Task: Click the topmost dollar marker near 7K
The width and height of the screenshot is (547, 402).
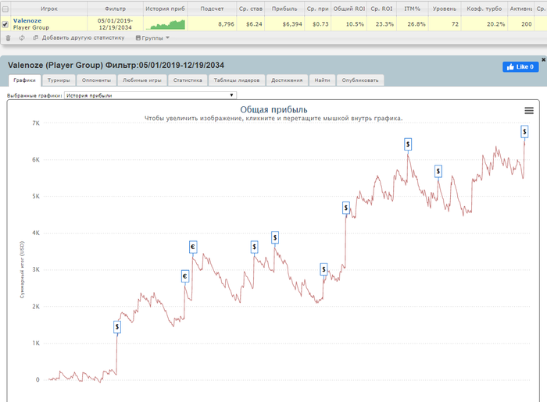Action: 524,132
